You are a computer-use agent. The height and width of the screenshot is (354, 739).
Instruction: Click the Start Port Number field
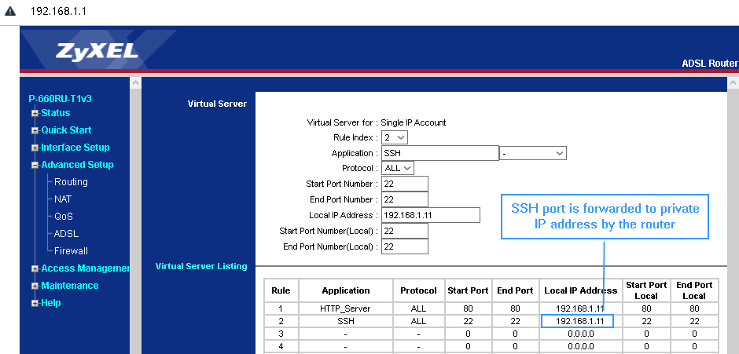[404, 184]
